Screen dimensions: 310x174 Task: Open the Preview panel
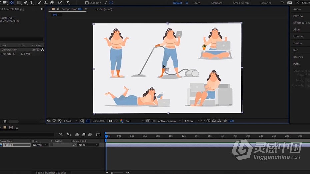(298, 16)
